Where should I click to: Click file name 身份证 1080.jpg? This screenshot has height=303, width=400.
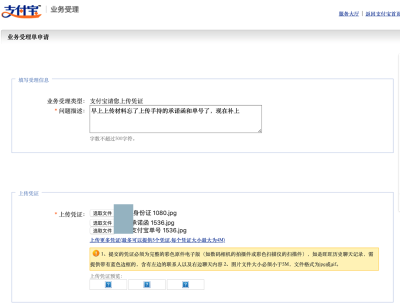[155, 213]
